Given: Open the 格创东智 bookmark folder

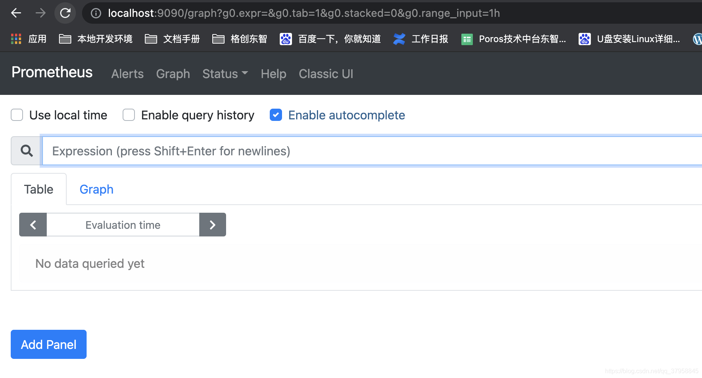Looking at the screenshot, I should 239,39.
